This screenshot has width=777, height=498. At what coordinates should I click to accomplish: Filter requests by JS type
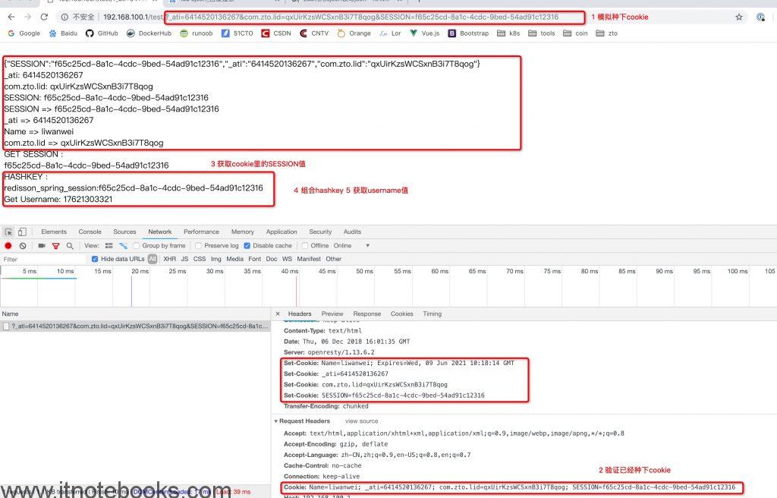pyautogui.click(x=184, y=259)
